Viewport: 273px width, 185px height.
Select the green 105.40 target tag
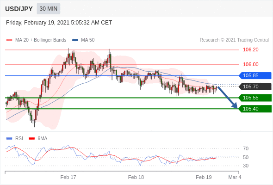coord(255,109)
